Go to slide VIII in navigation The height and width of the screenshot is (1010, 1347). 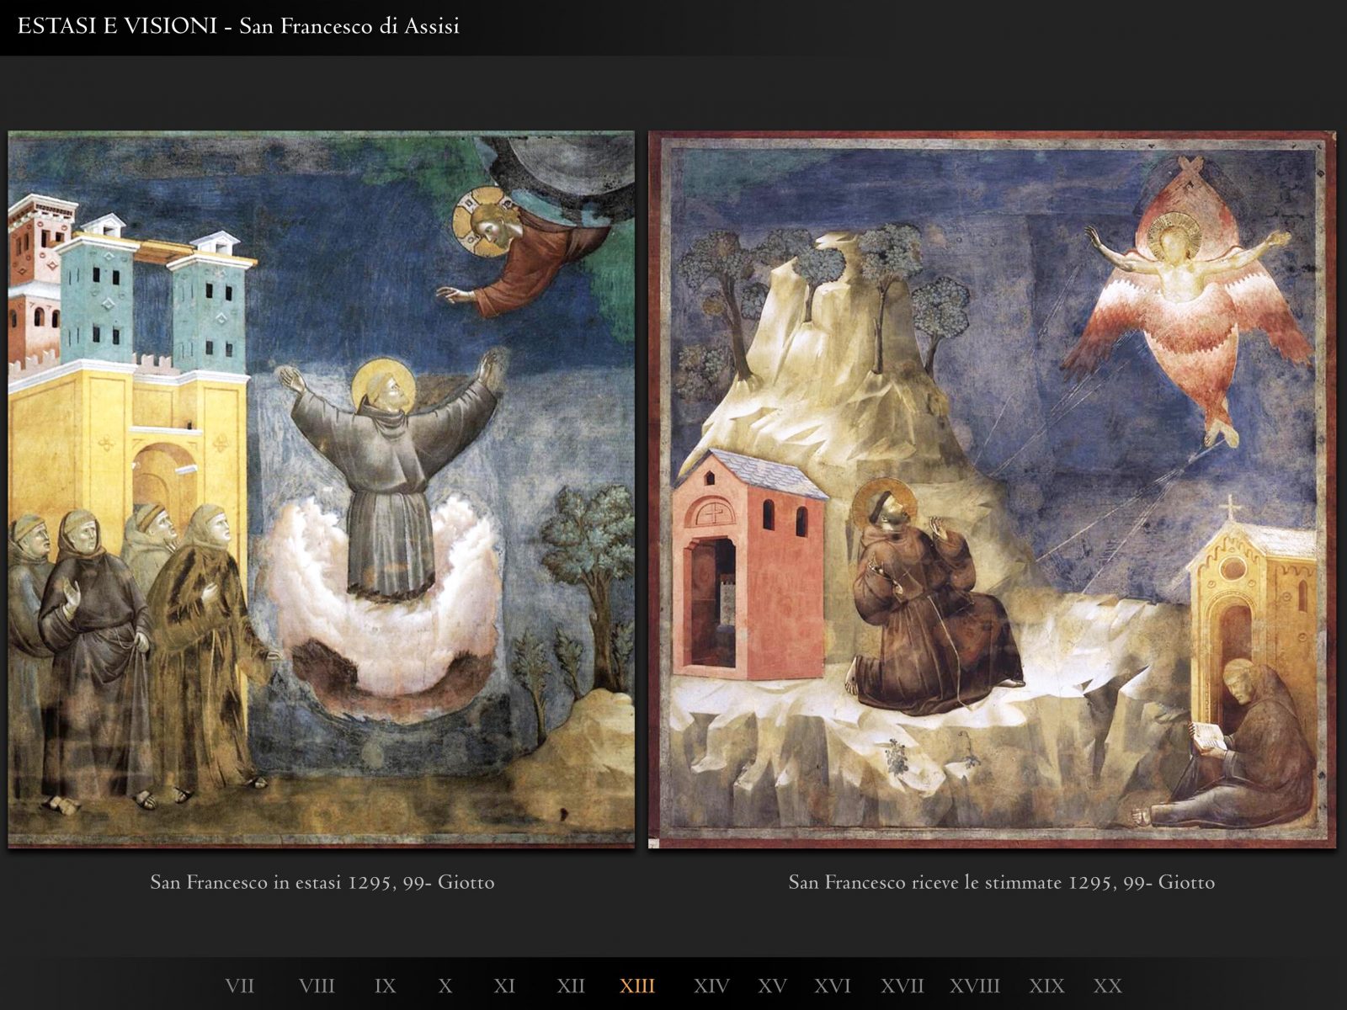[x=317, y=986]
